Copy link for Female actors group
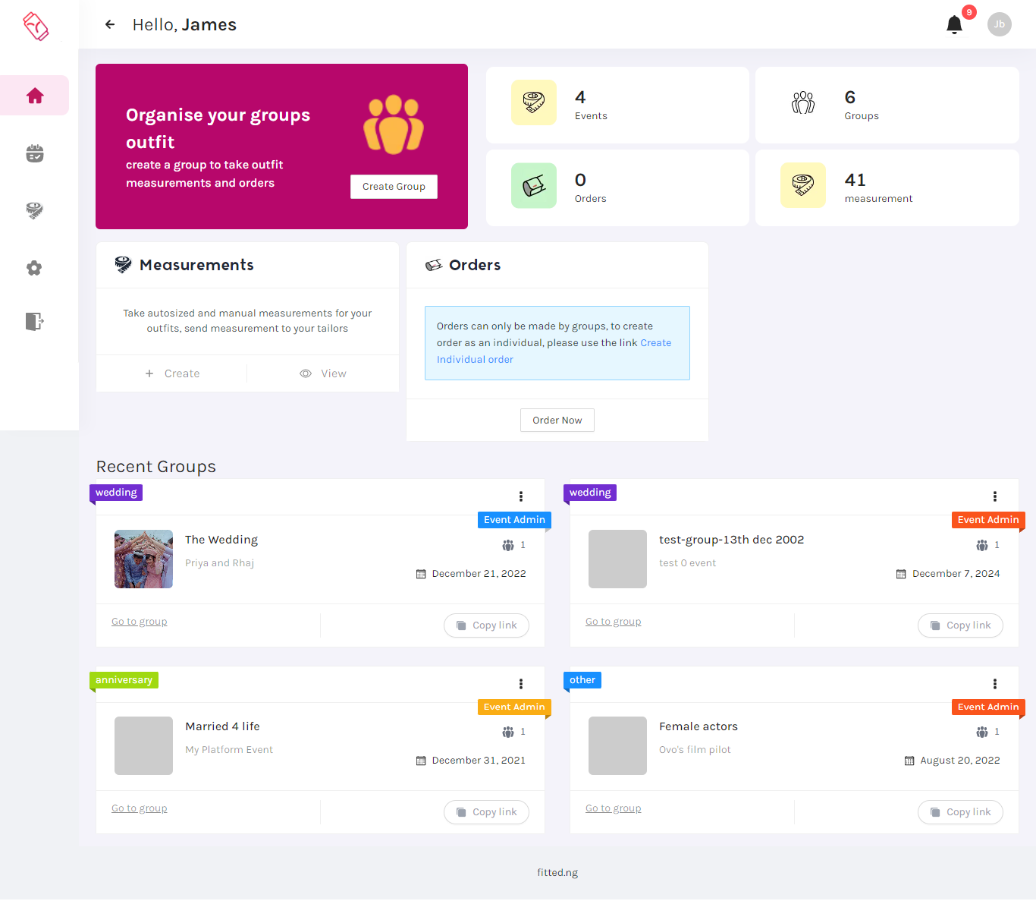1036x901 pixels. pos(960,812)
